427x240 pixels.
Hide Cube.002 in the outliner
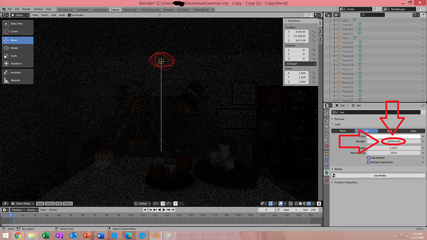tap(423, 30)
